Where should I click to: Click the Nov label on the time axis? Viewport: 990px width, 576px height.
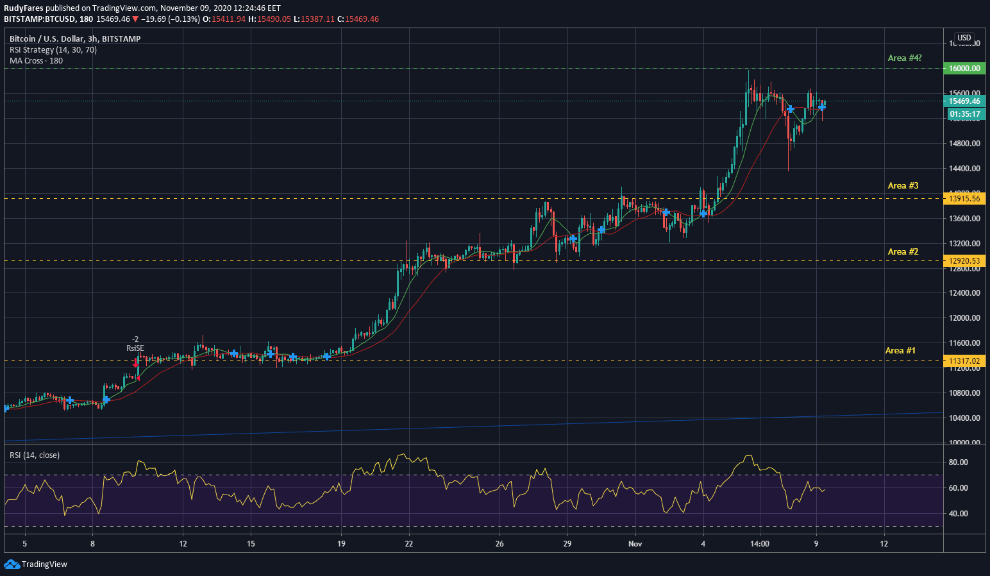(635, 544)
